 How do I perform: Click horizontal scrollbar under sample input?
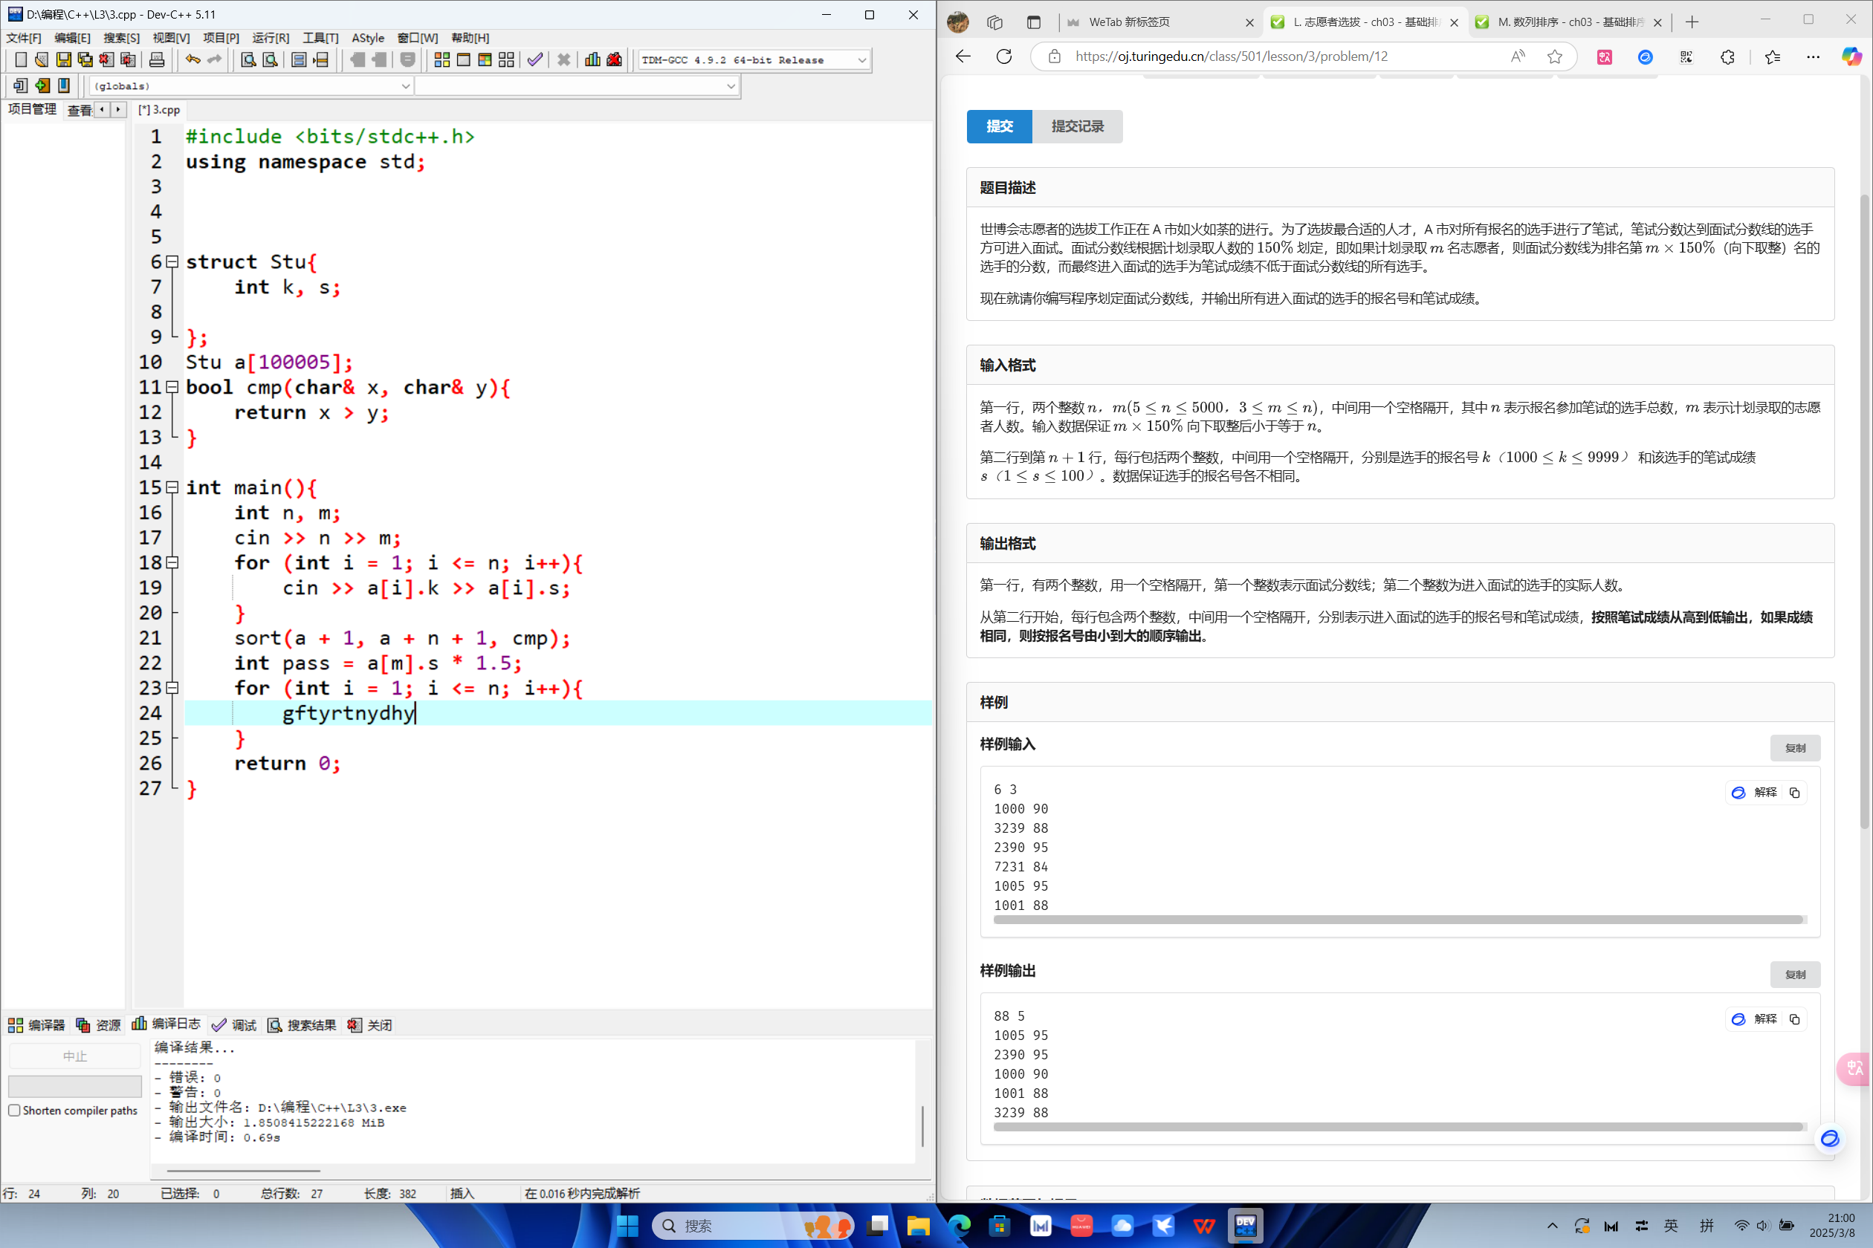1398,920
